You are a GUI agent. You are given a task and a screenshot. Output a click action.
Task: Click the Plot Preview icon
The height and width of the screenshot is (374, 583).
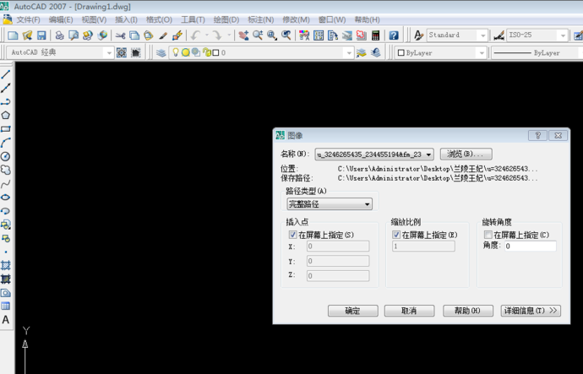(x=74, y=35)
